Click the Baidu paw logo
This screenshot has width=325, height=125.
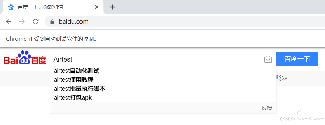25,57
